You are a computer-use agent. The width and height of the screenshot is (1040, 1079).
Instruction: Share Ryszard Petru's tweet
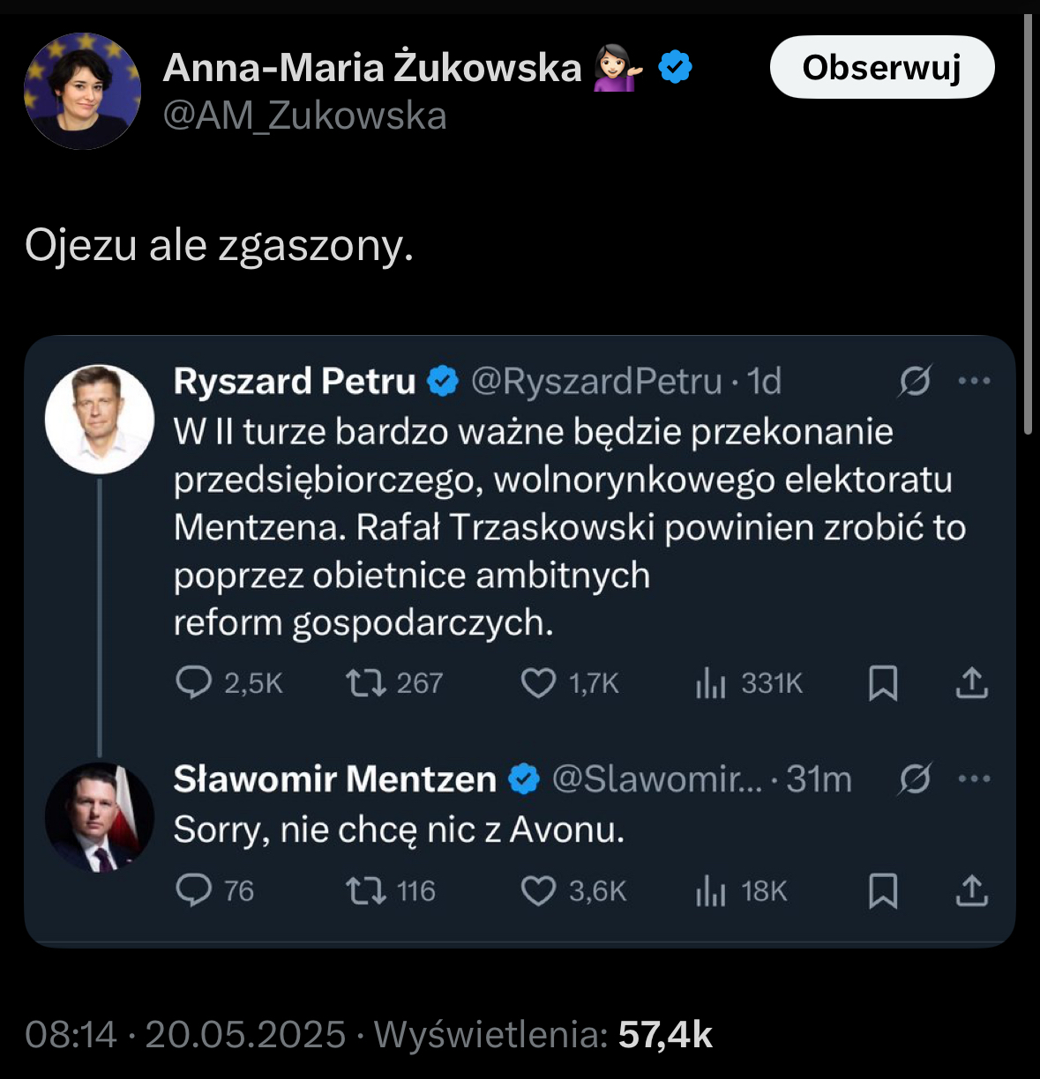tap(971, 683)
